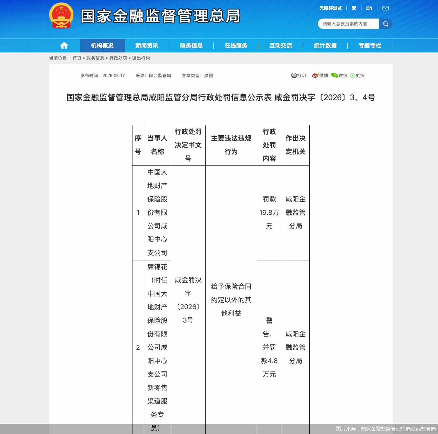This screenshot has height=434, width=438.
Task: Select 统计数据 from the navigation
Action: [325, 45]
